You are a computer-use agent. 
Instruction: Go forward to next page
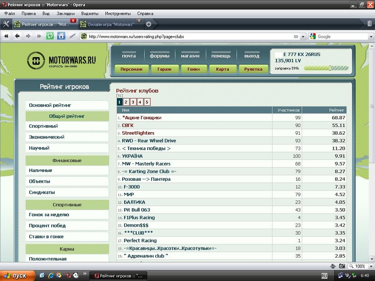click(28, 36)
